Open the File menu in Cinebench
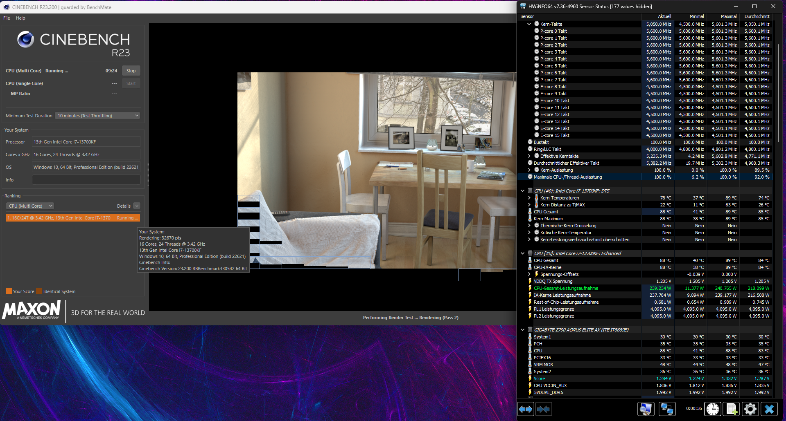 (7, 18)
